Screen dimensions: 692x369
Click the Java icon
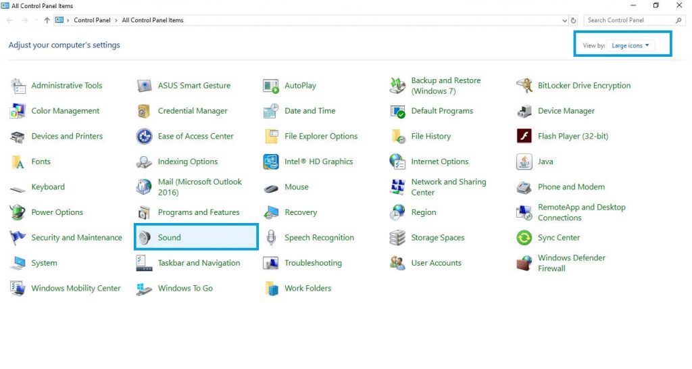(524, 162)
